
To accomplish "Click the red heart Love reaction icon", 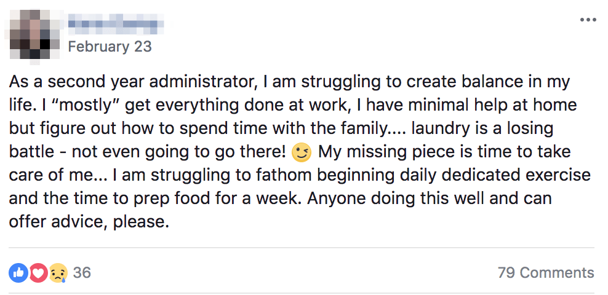I will (38, 272).
